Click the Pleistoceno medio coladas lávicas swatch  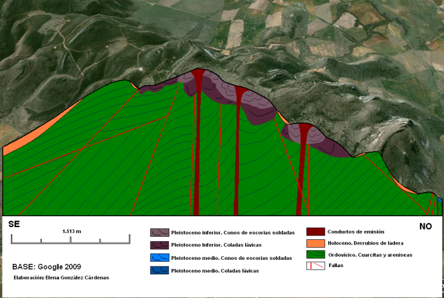click(x=160, y=270)
